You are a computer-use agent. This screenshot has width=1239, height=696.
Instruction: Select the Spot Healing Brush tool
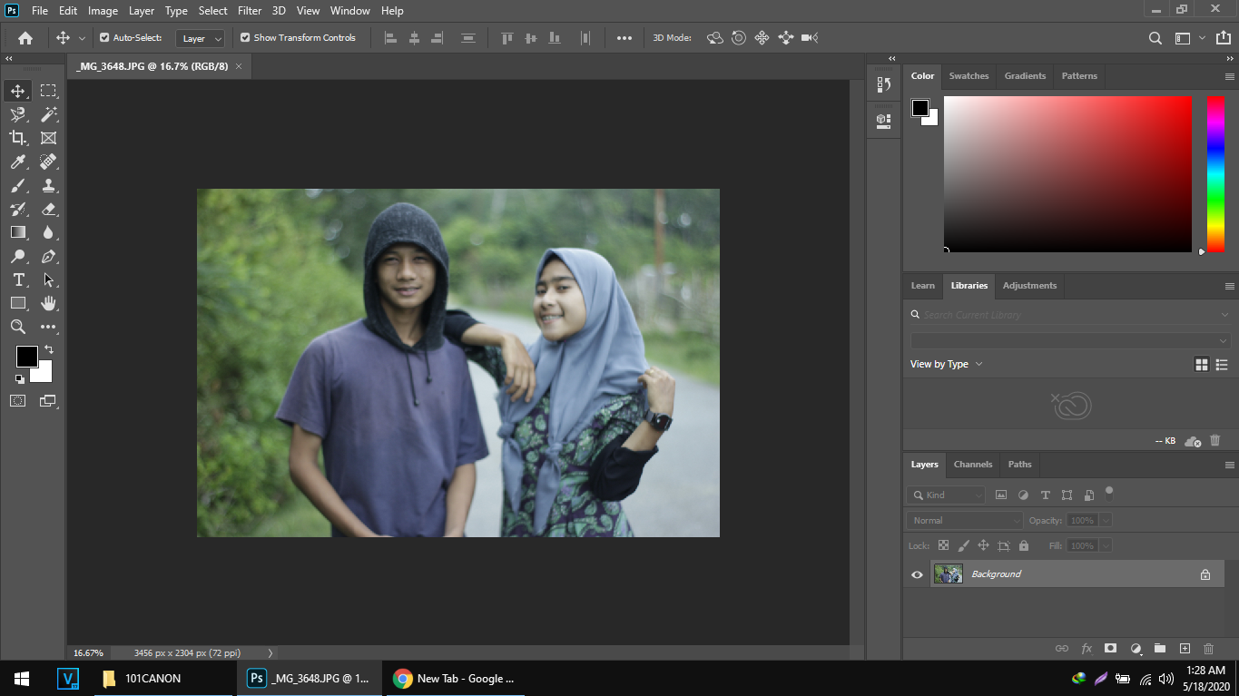coord(48,162)
